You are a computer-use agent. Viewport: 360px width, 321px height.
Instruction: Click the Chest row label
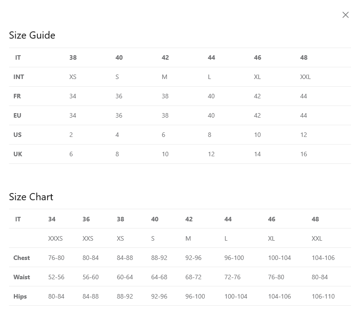click(22, 258)
